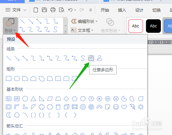The image size is (172, 135).
Task: Select the isosceles triangle shape
Action: [x=33, y=99]
